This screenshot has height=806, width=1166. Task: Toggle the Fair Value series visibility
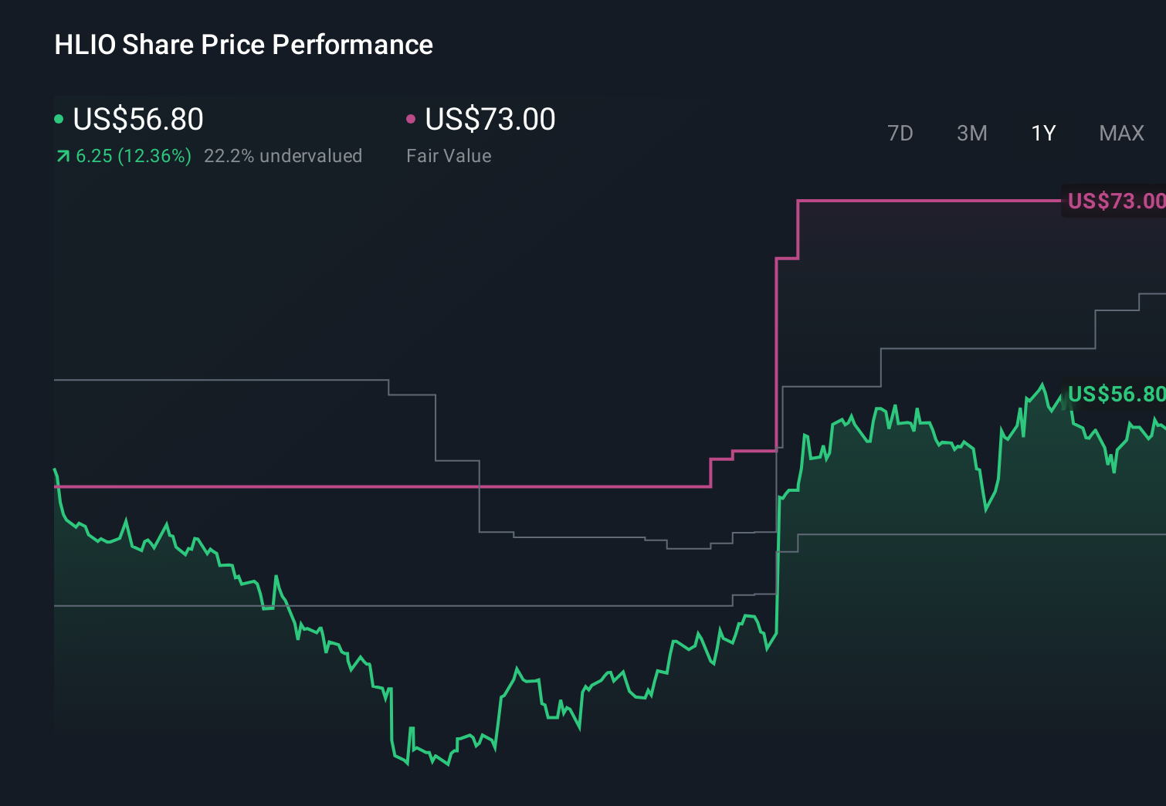(x=490, y=120)
